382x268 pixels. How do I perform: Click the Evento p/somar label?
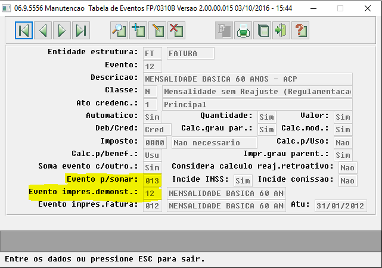[x=103, y=179]
